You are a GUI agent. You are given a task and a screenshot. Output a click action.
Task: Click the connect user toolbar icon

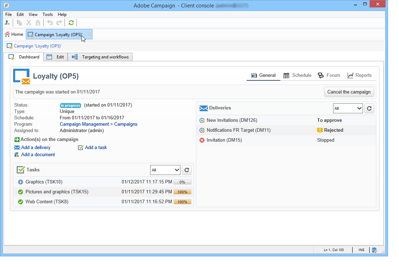[x=7, y=23]
